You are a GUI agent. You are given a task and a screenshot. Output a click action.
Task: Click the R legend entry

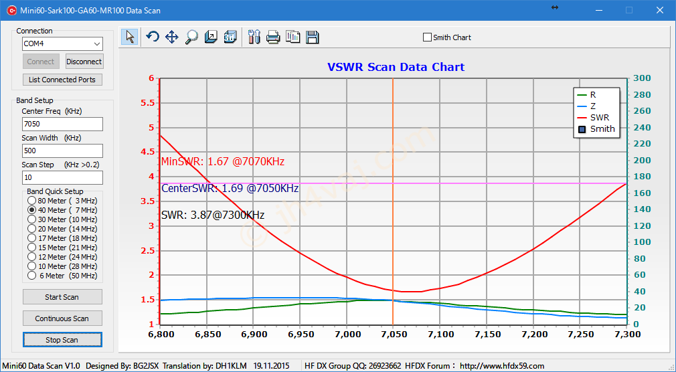[x=587, y=95]
